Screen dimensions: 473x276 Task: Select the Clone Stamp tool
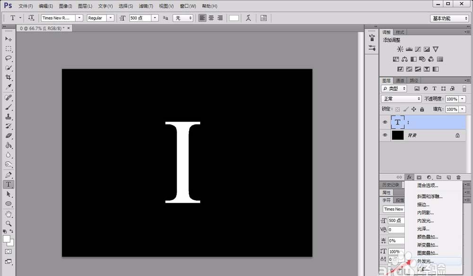(x=9, y=116)
